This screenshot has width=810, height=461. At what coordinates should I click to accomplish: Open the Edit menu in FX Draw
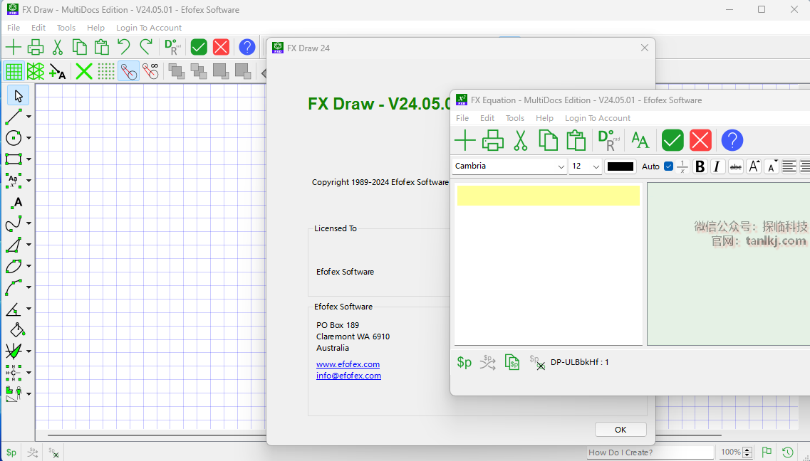click(38, 28)
